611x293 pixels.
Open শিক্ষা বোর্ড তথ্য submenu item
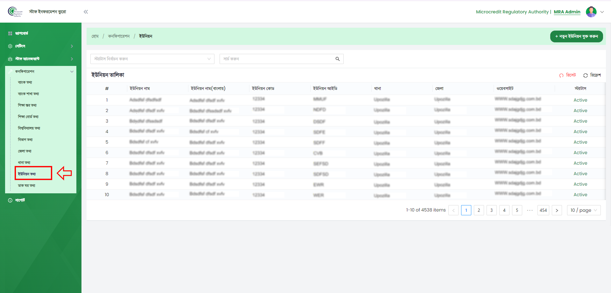(28, 117)
